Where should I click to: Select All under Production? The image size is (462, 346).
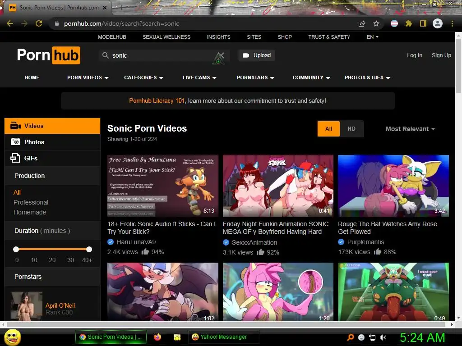tap(17, 192)
